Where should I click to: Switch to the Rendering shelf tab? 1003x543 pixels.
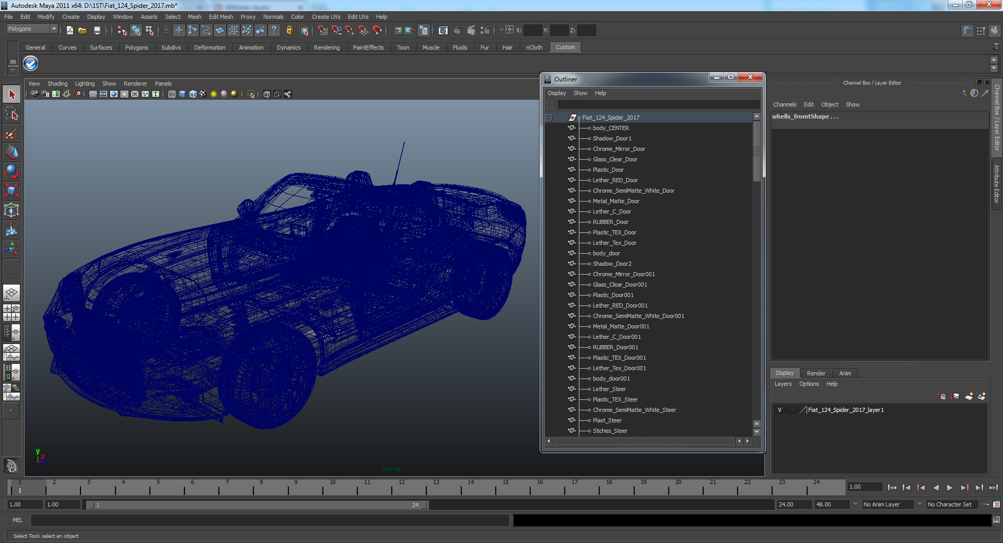[326, 48]
